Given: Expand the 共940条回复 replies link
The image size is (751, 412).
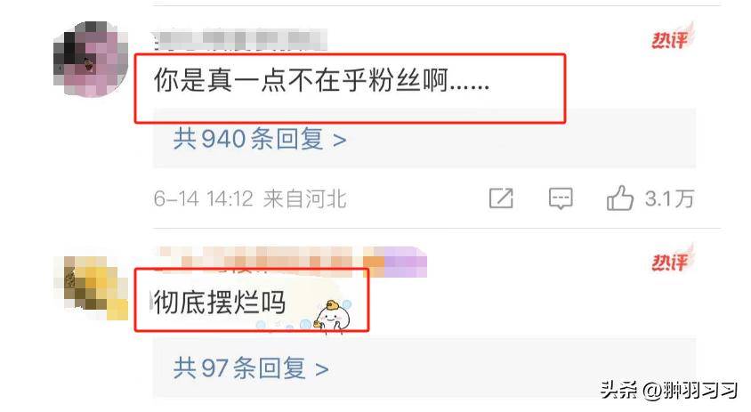Looking at the screenshot, I should tap(260, 139).
